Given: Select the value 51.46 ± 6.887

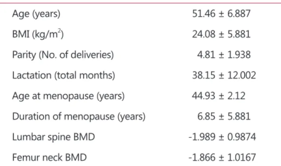Looking at the screenshot, I should point(221,13).
